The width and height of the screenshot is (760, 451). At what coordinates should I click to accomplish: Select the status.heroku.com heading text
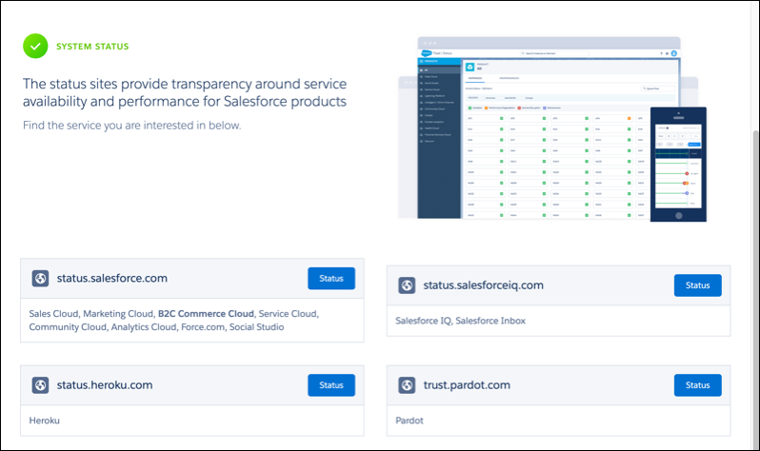pyautogui.click(x=105, y=385)
